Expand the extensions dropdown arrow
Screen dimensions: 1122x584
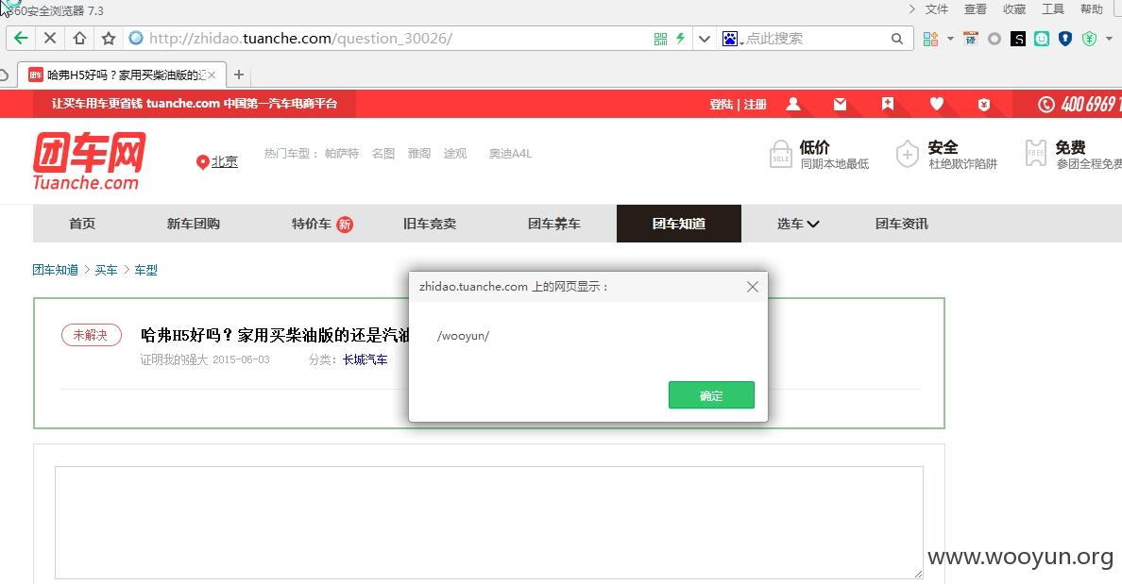pyautogui.click(x=950, y=39)
